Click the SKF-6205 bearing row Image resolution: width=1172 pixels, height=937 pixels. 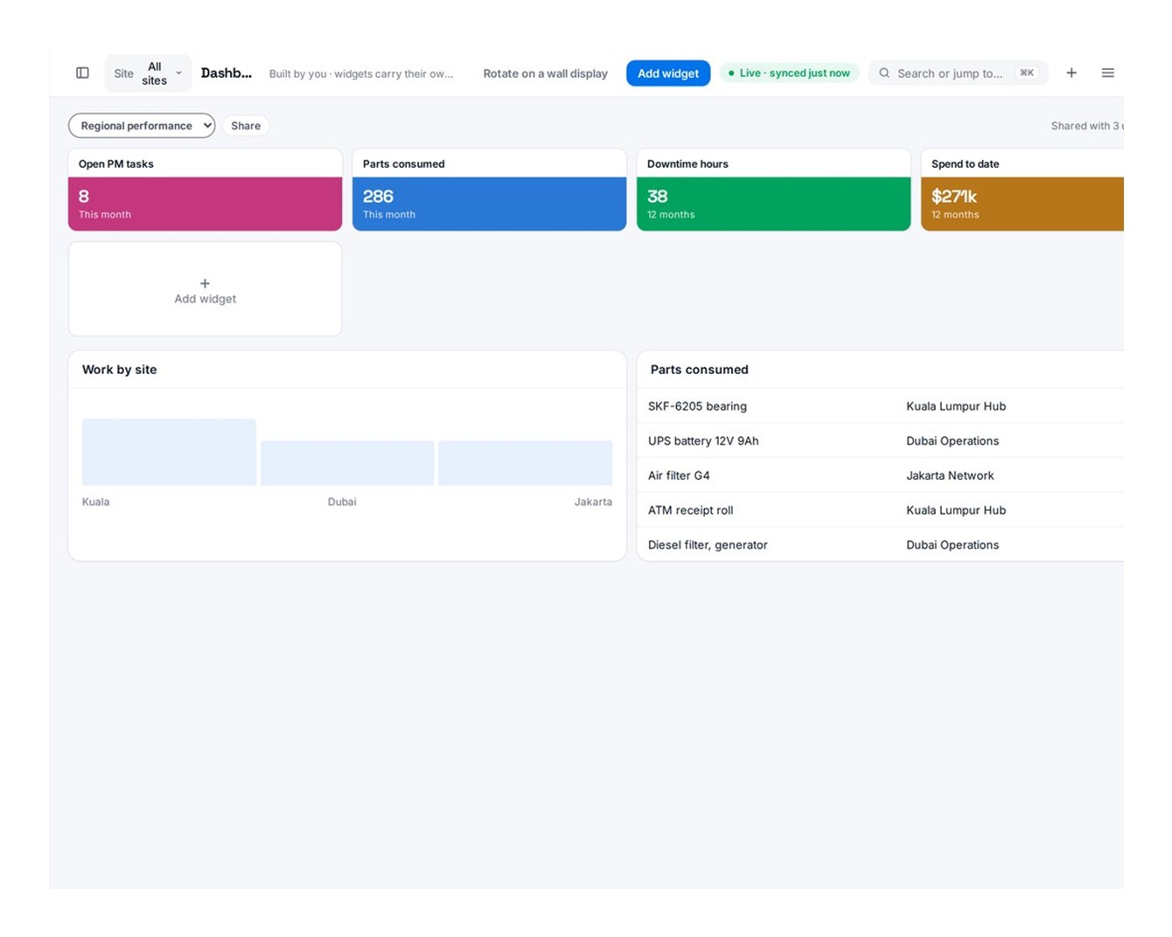click(x=881, y=406)
